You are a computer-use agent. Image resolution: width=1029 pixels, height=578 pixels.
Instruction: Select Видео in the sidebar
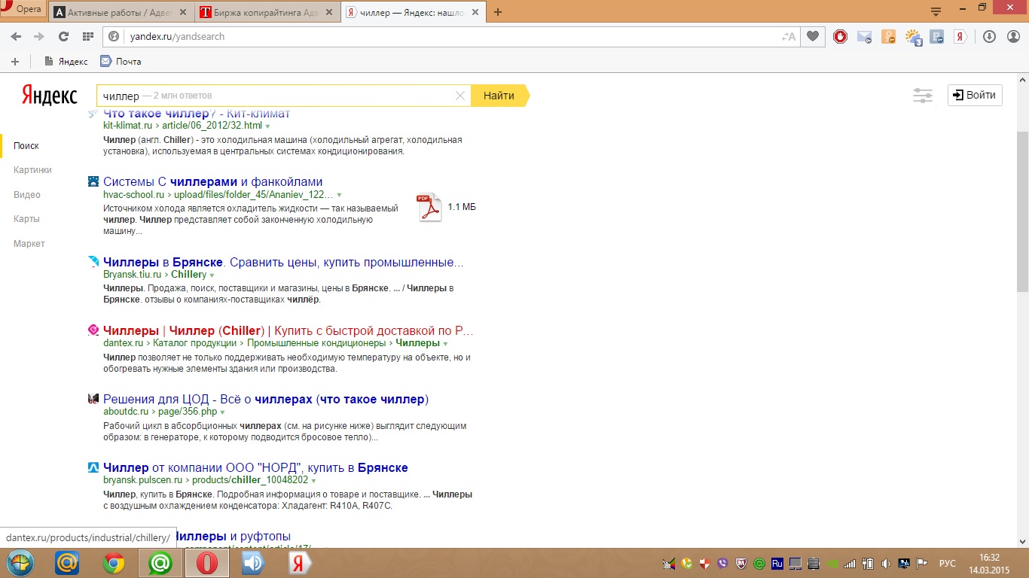(x=27, y=195)
